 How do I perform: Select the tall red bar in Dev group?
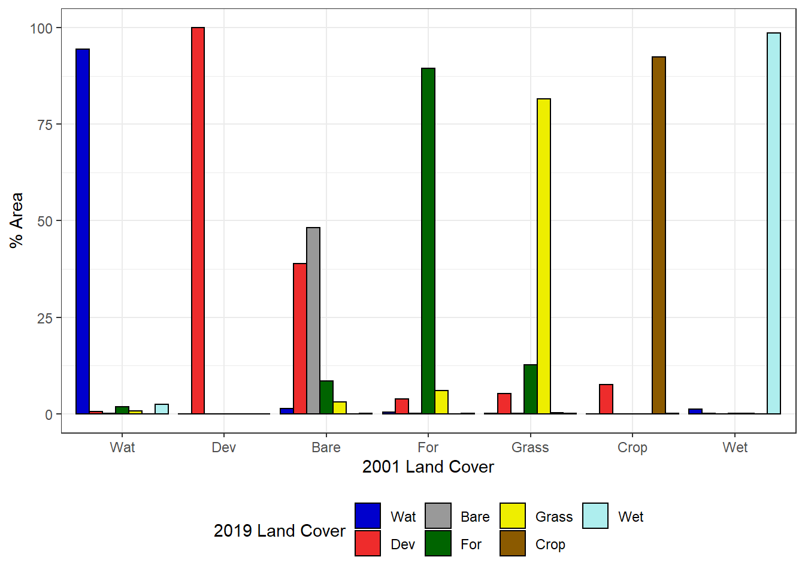(x=198, y=220)
